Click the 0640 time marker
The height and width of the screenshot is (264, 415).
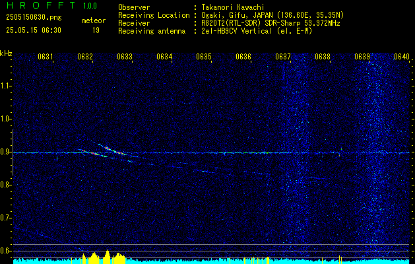point(402,57)
